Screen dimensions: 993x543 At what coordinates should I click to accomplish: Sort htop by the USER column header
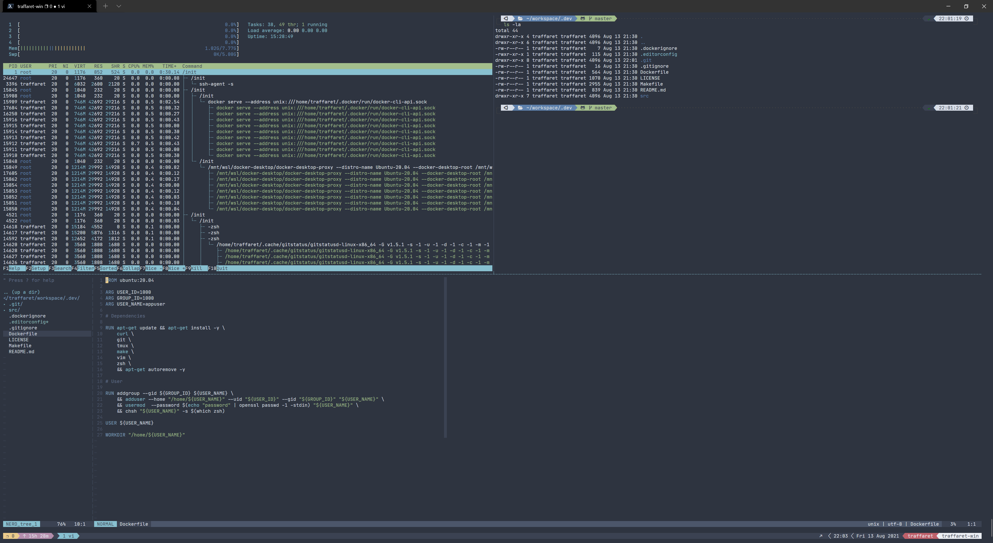26,66
